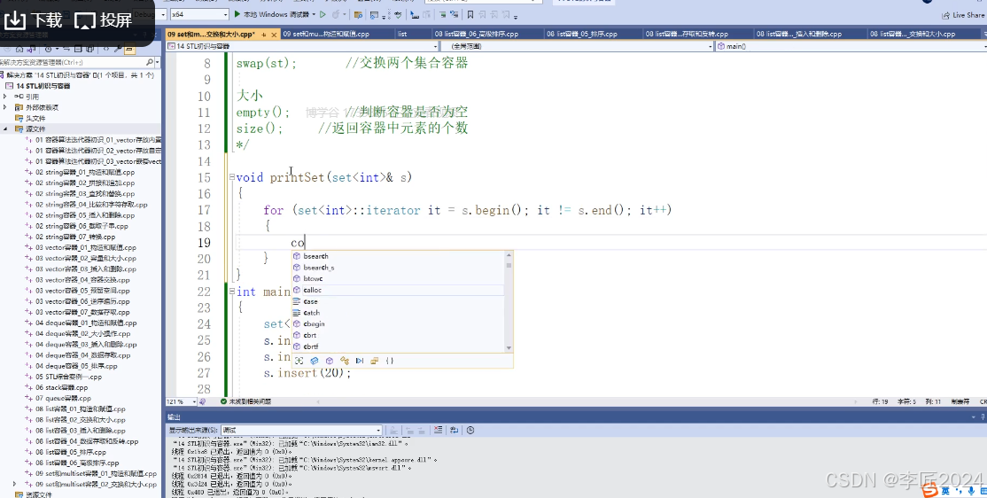Click the IntelliSense list scroll-up arrow
The width and height of the screenshot is (987, 498).
pos(509,255)
